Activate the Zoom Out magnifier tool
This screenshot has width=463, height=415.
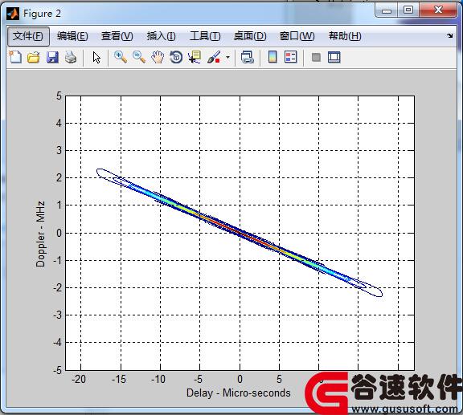pos(139,57)
